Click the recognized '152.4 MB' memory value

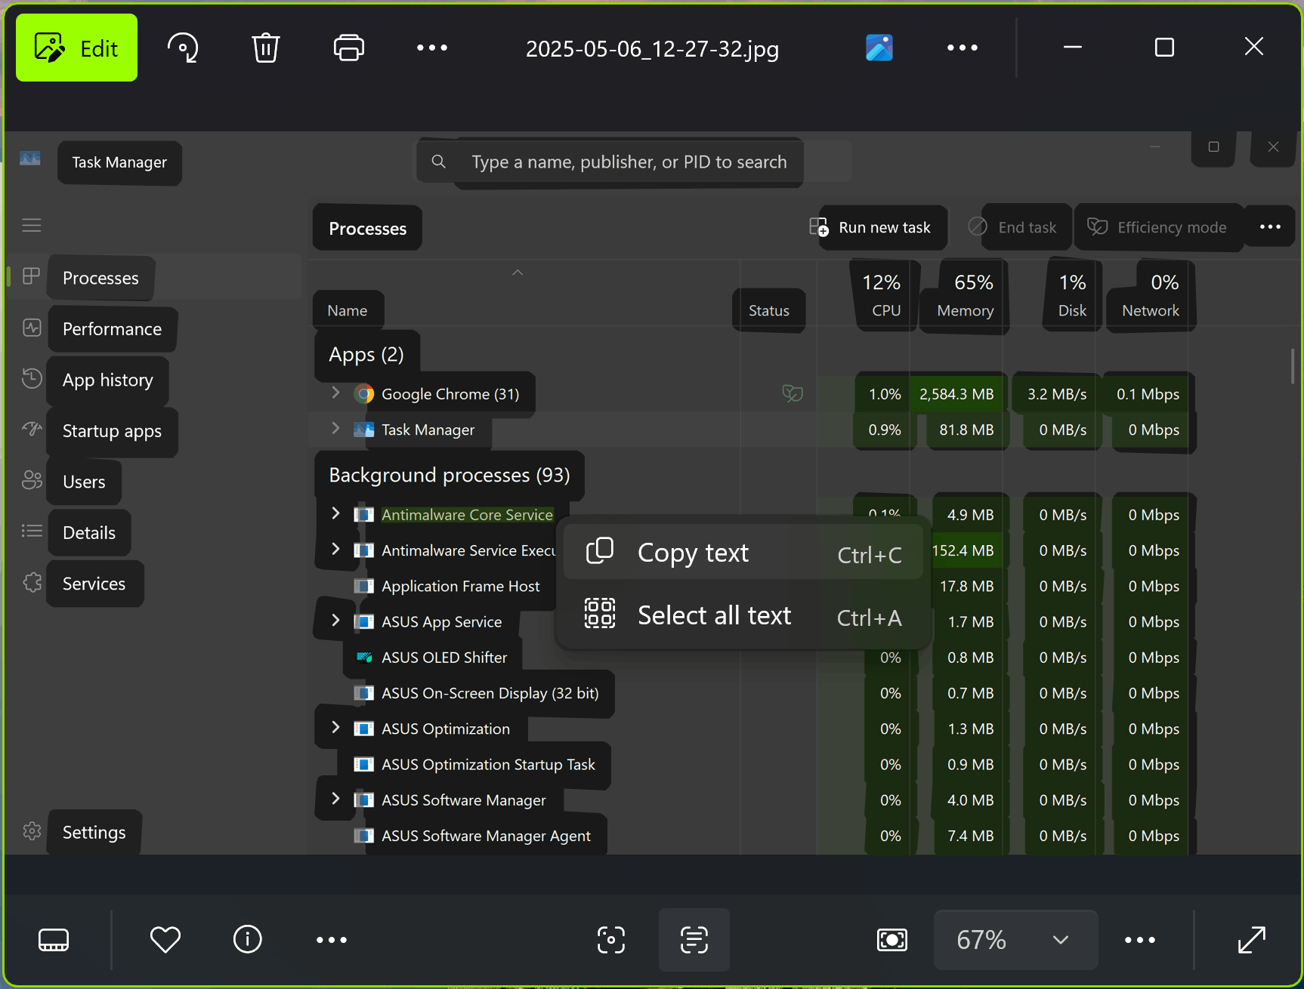[x=963, y=550]
